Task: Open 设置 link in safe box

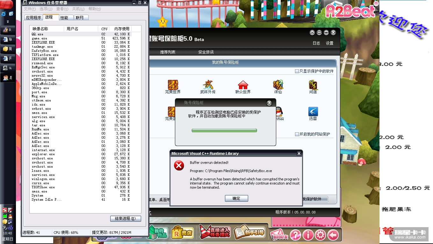Action: [x=330, y=43]
